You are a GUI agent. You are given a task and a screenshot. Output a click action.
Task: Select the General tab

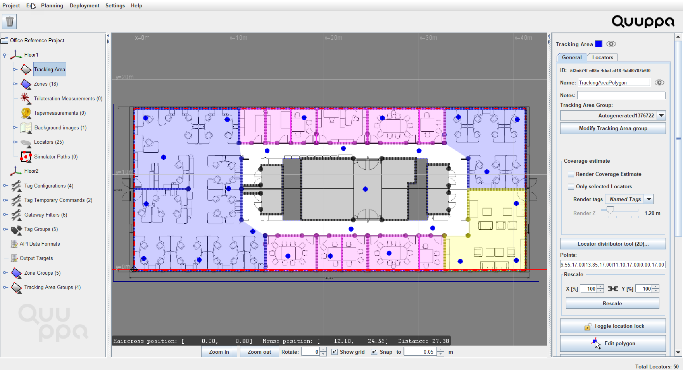pos(572,57)
